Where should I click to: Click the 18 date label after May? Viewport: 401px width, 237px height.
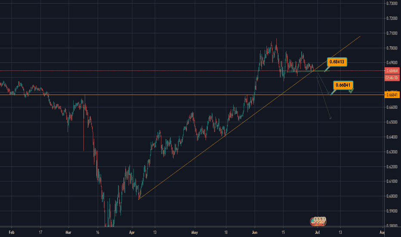click(226, 233)
